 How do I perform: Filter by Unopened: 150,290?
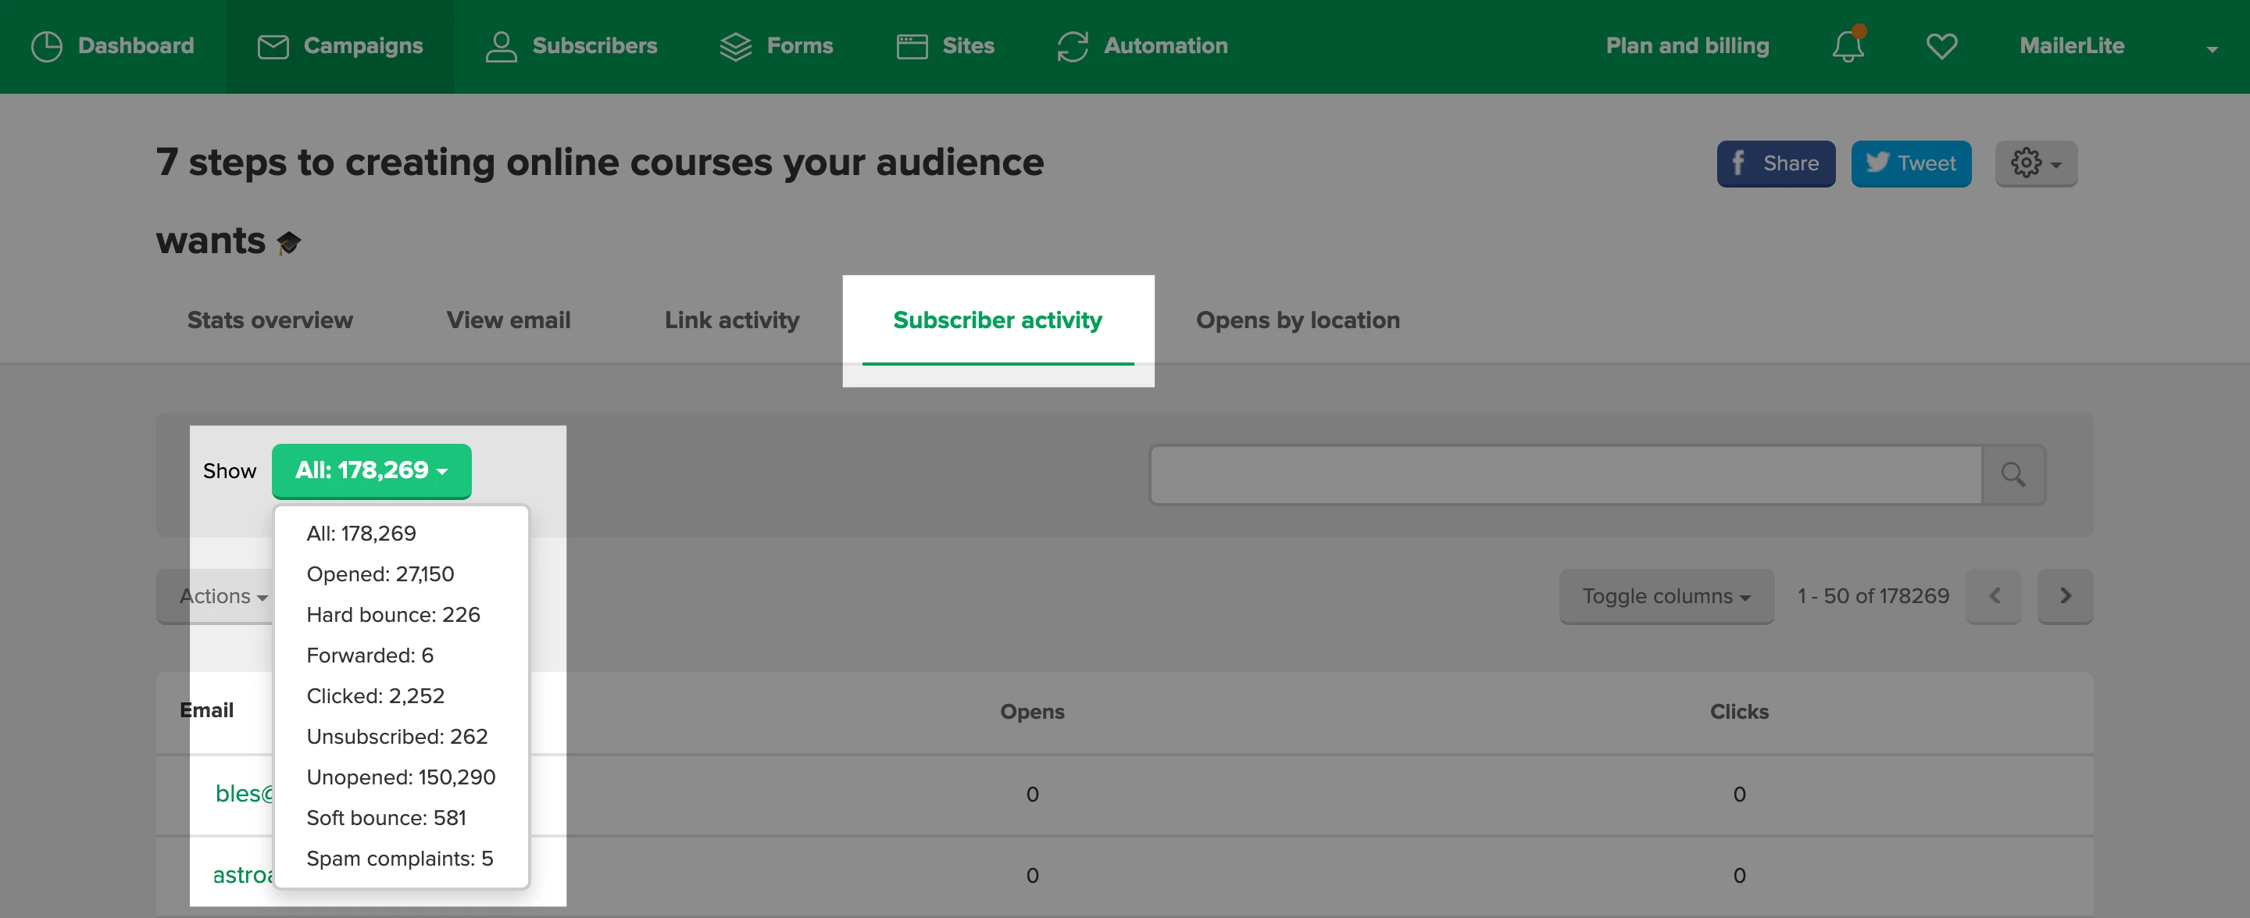click(400, 777)
